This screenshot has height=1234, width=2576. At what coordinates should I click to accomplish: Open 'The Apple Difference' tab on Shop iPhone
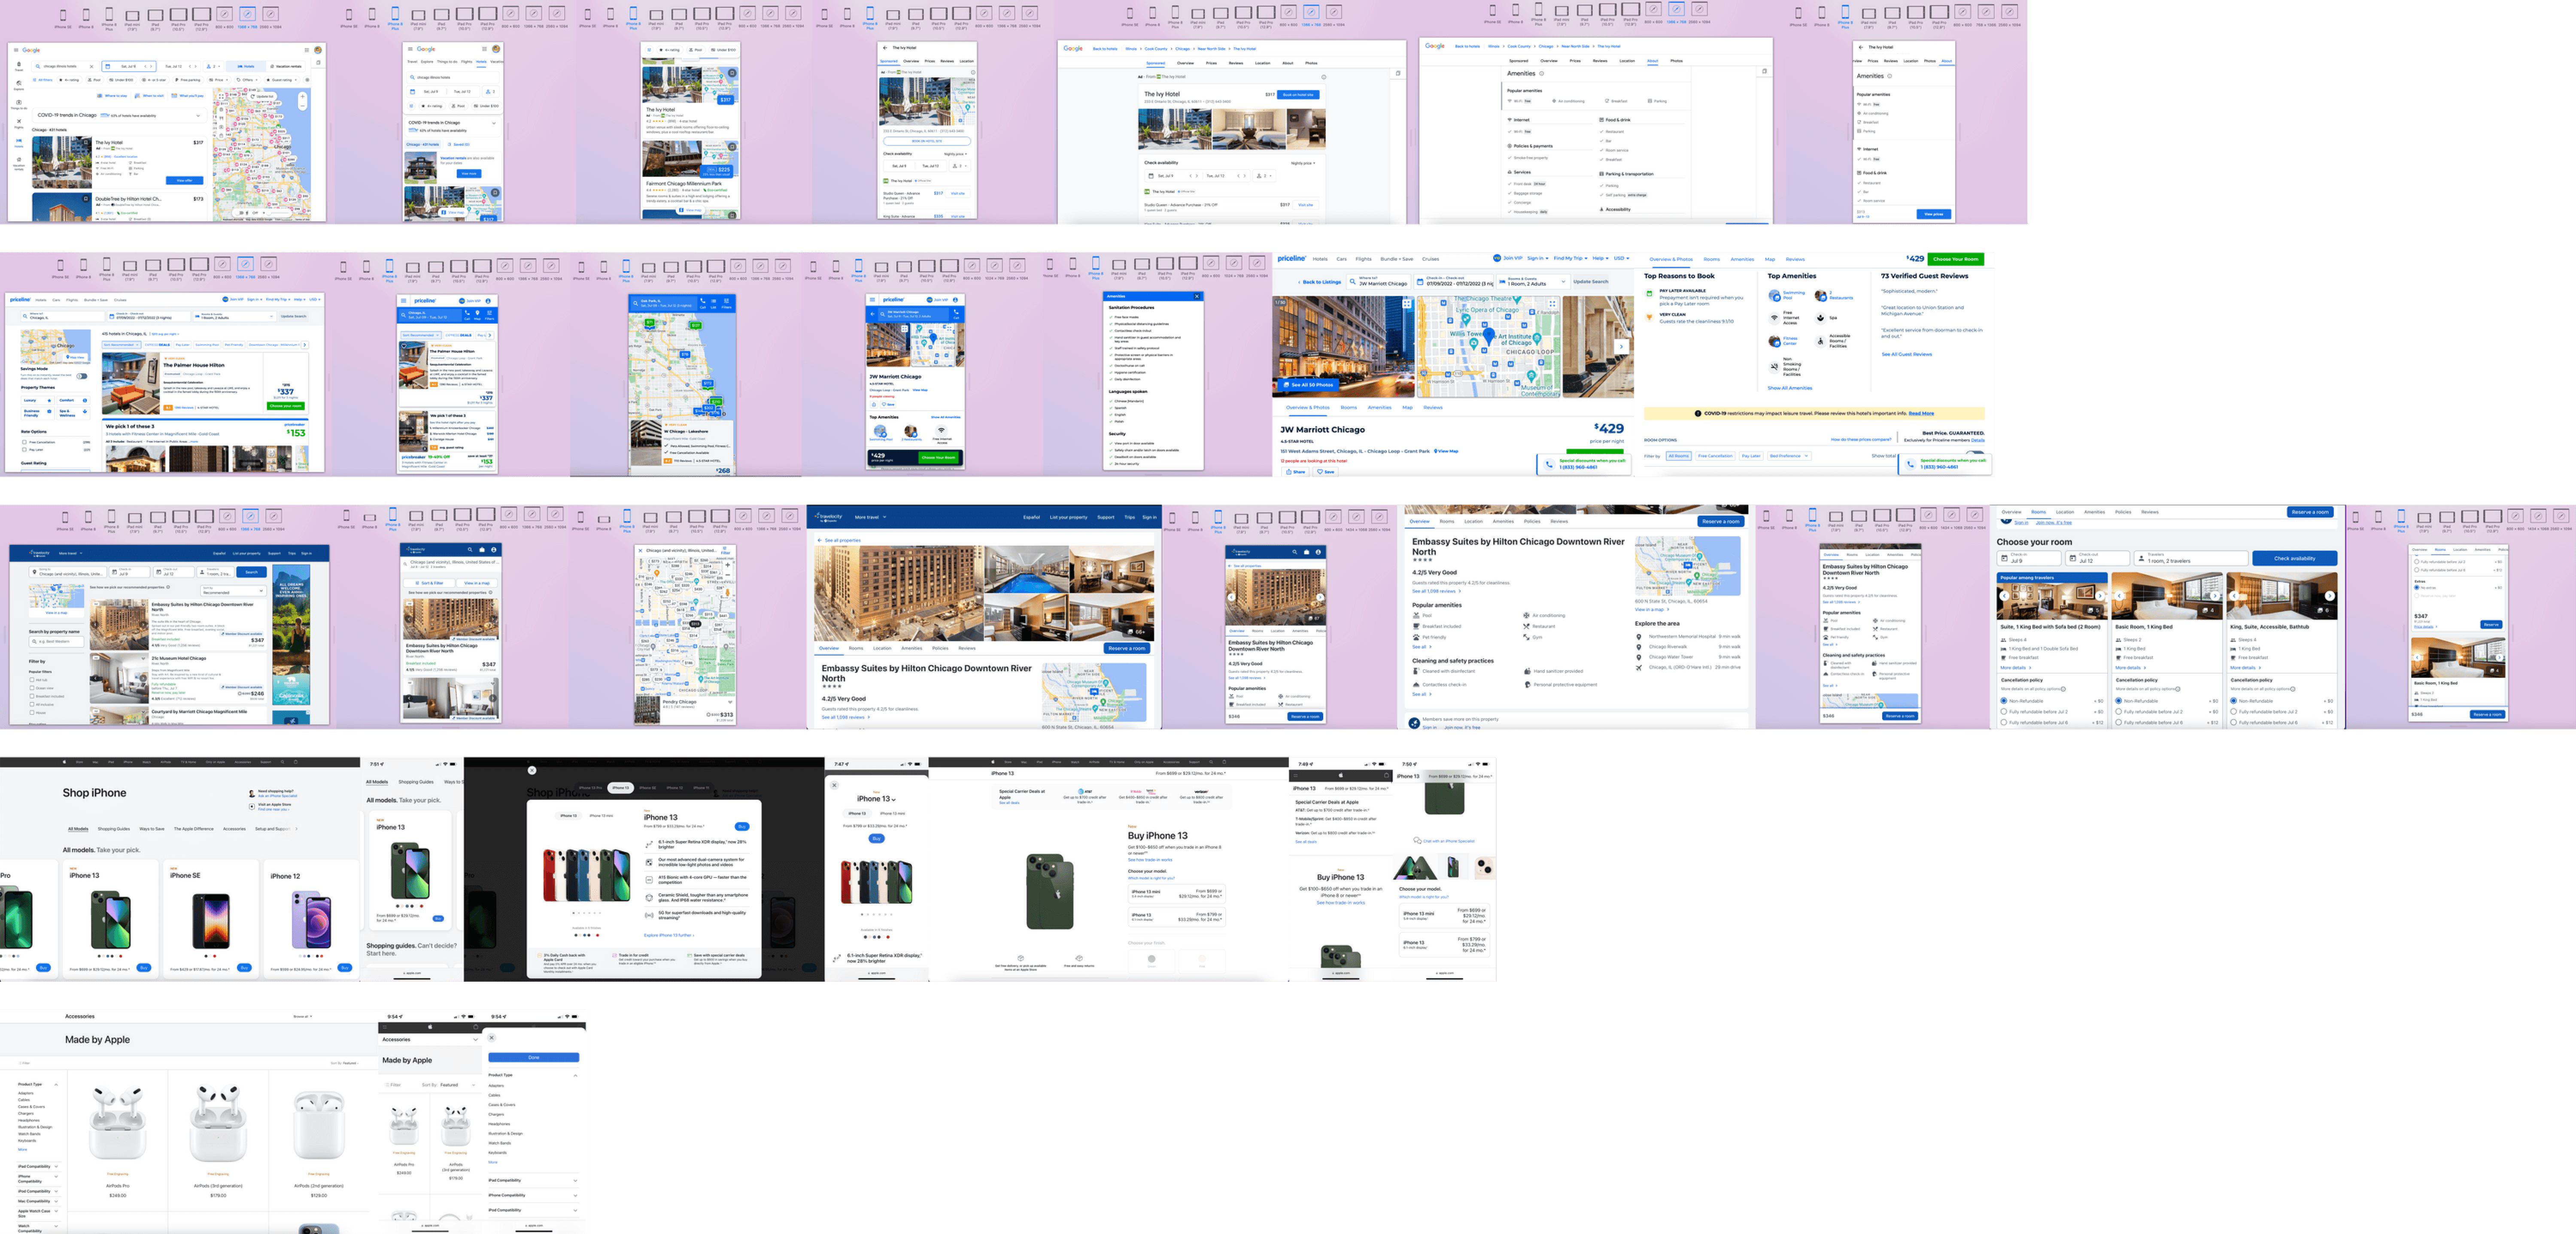[x=193, y=829]
